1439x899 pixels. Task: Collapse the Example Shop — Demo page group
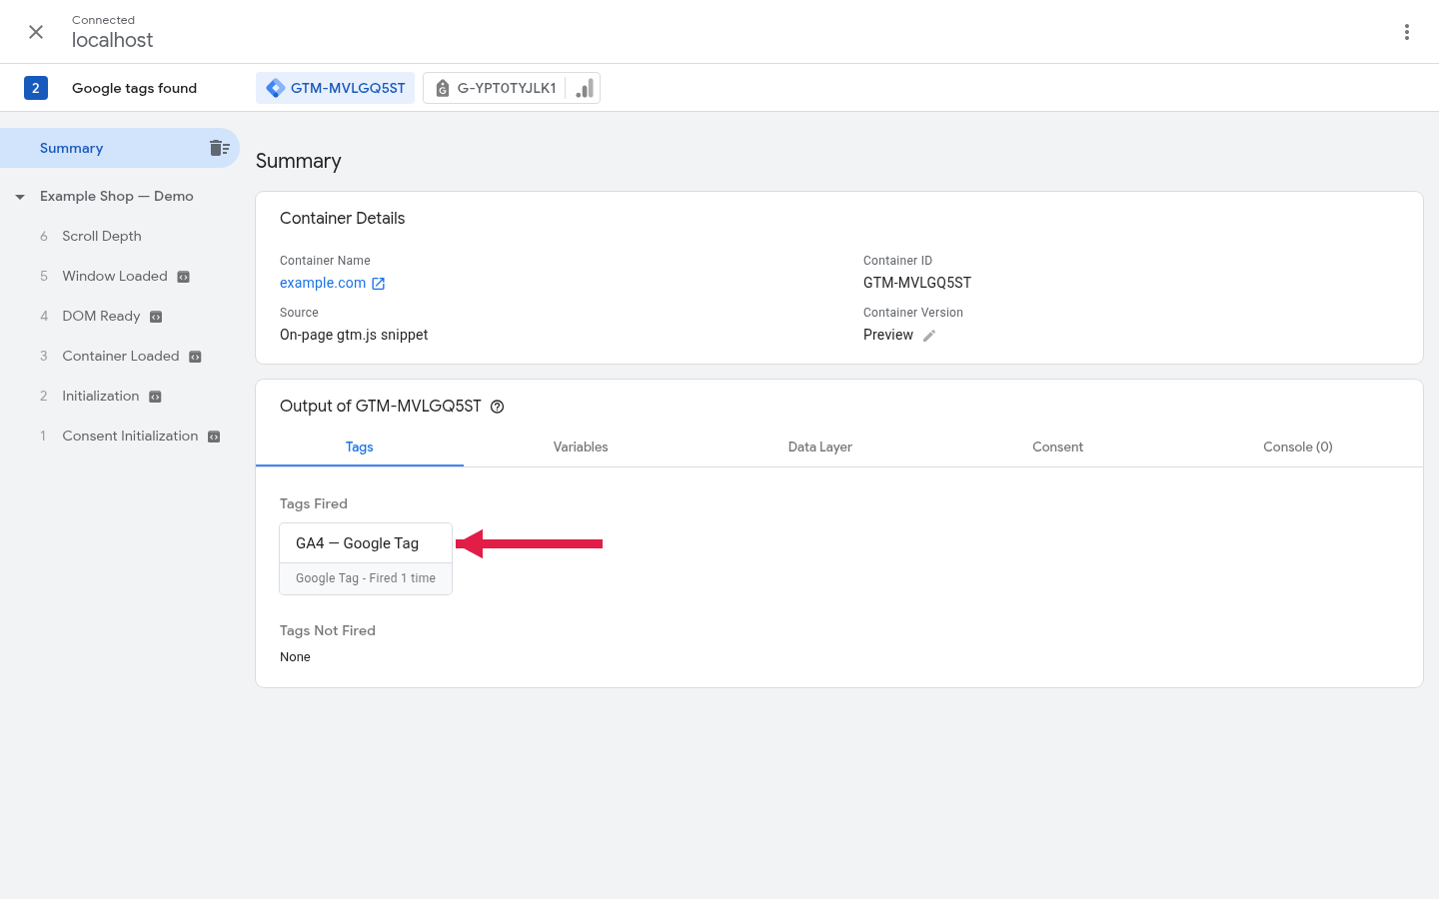[20, 197]
